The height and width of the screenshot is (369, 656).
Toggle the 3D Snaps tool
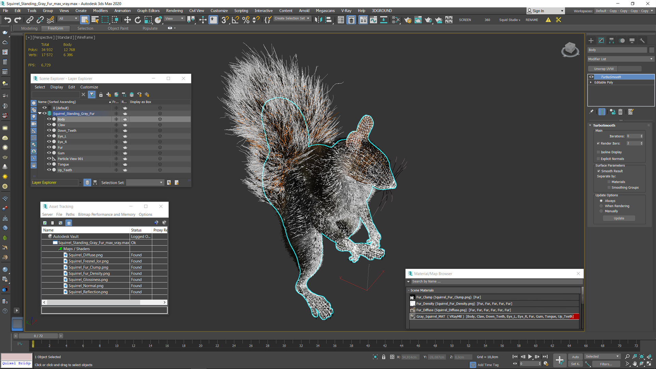click(x=225, y=20)
